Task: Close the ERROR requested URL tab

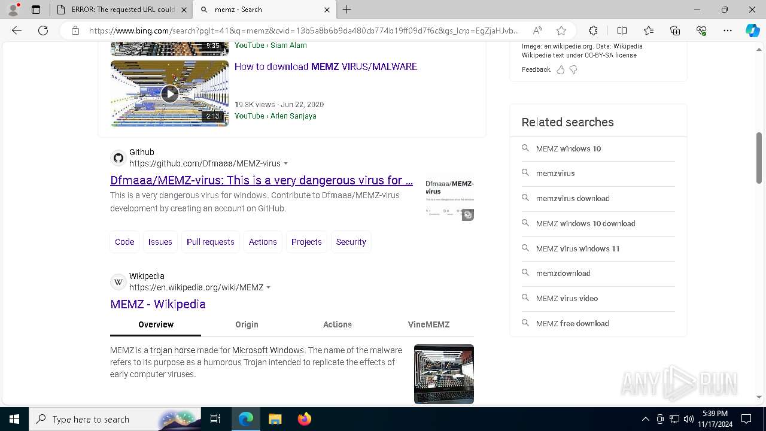Action: point(184,10)
